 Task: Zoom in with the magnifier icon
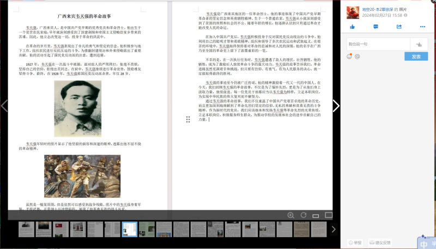point(290,215)
